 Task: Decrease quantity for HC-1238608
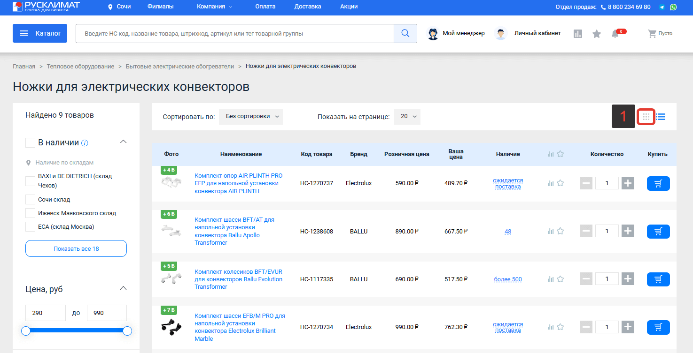point(586,231)
